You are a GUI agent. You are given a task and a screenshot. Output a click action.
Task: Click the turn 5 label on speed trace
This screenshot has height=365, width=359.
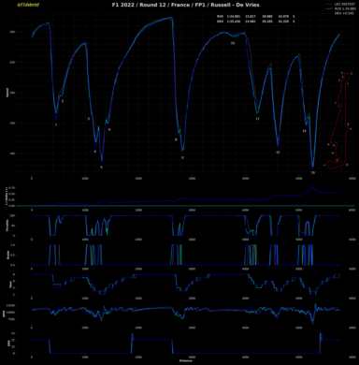[x=101, y=168]
